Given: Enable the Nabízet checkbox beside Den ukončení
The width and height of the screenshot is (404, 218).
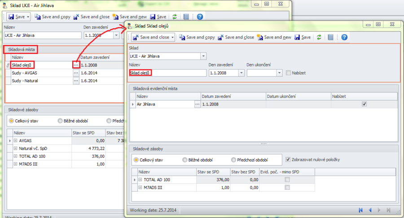Looking at the screenshot, I should point(288,73).
